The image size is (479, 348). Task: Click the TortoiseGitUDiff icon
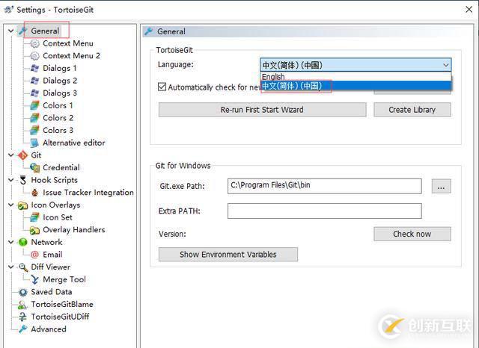click(23, 317)
